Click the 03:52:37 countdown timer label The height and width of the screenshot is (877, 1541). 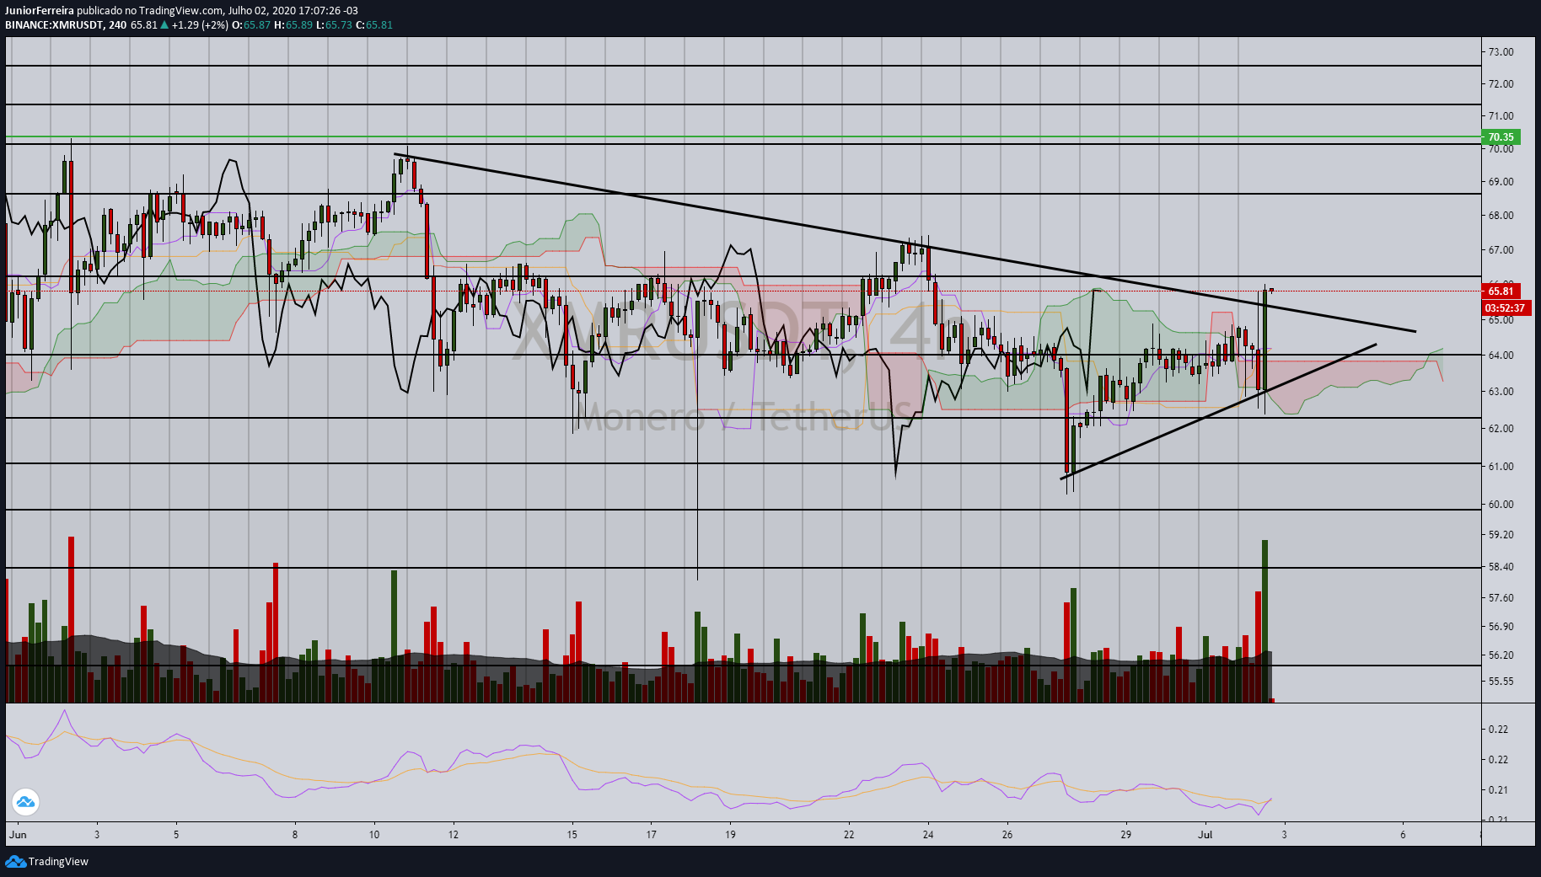(1506, 307)
